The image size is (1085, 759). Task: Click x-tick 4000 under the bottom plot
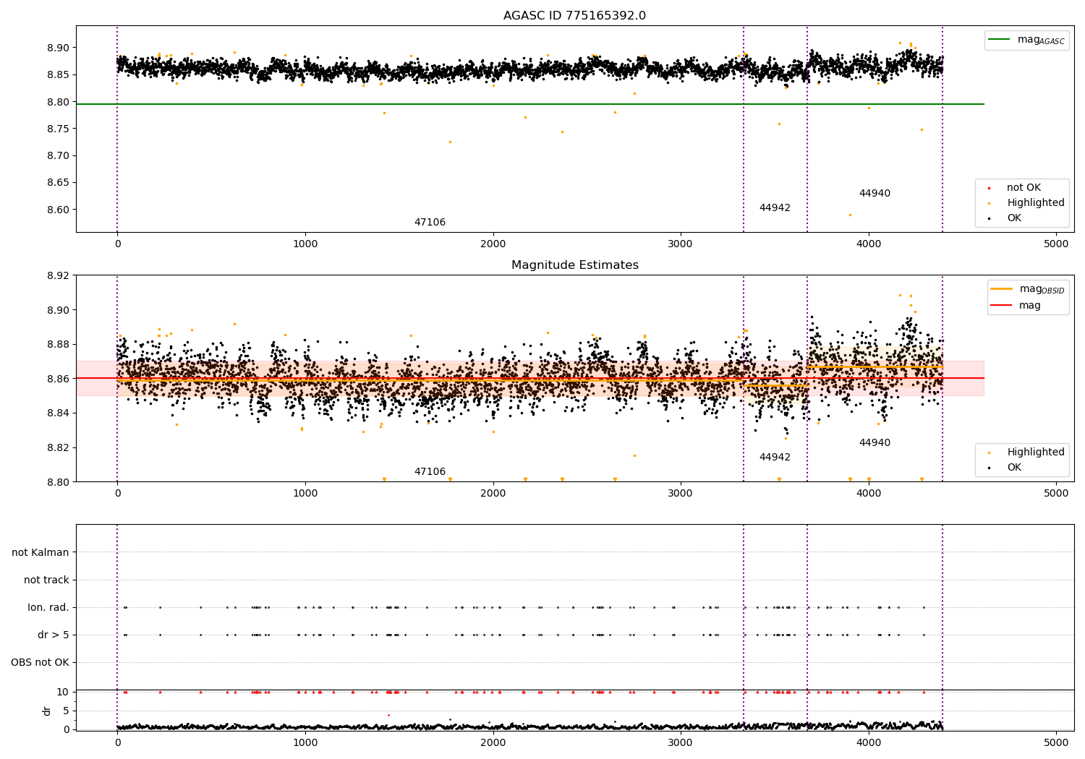tap(869, 742)
